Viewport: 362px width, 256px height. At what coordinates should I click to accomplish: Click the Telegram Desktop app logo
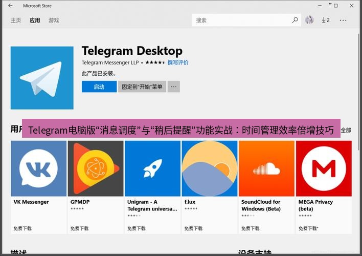[x=42, y=78]
